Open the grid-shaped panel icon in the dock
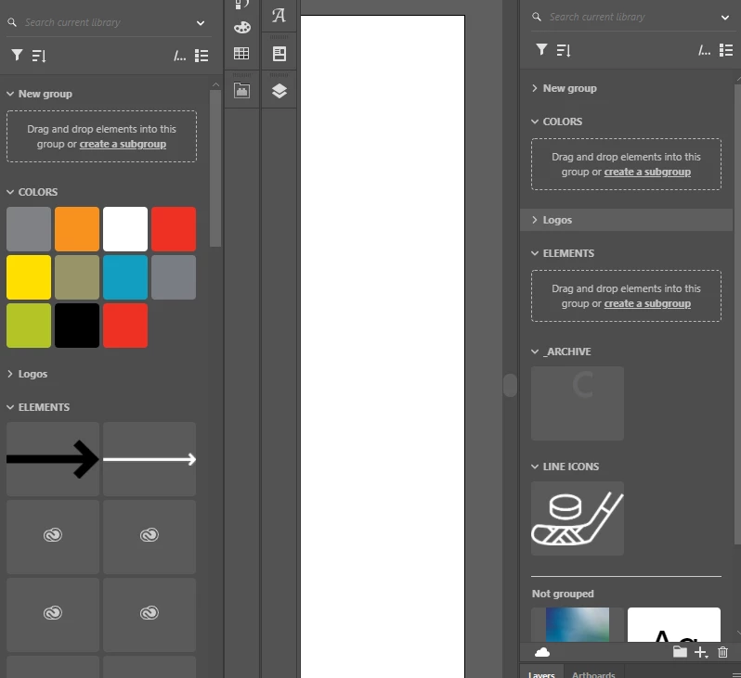Viewport: 741px width, 678px height. 241,54
